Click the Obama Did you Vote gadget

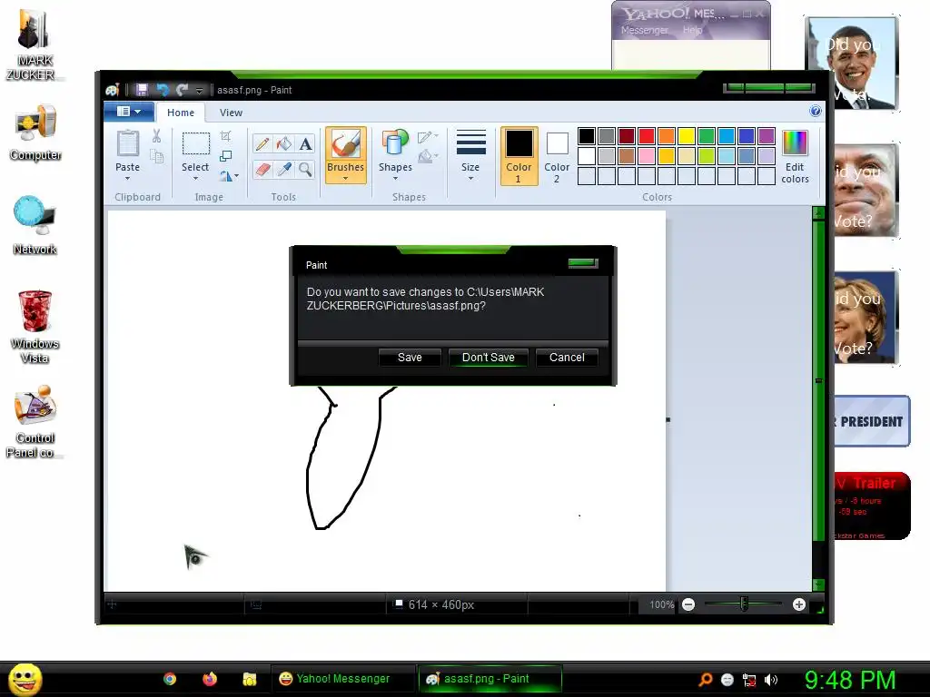tap(852, 64)
